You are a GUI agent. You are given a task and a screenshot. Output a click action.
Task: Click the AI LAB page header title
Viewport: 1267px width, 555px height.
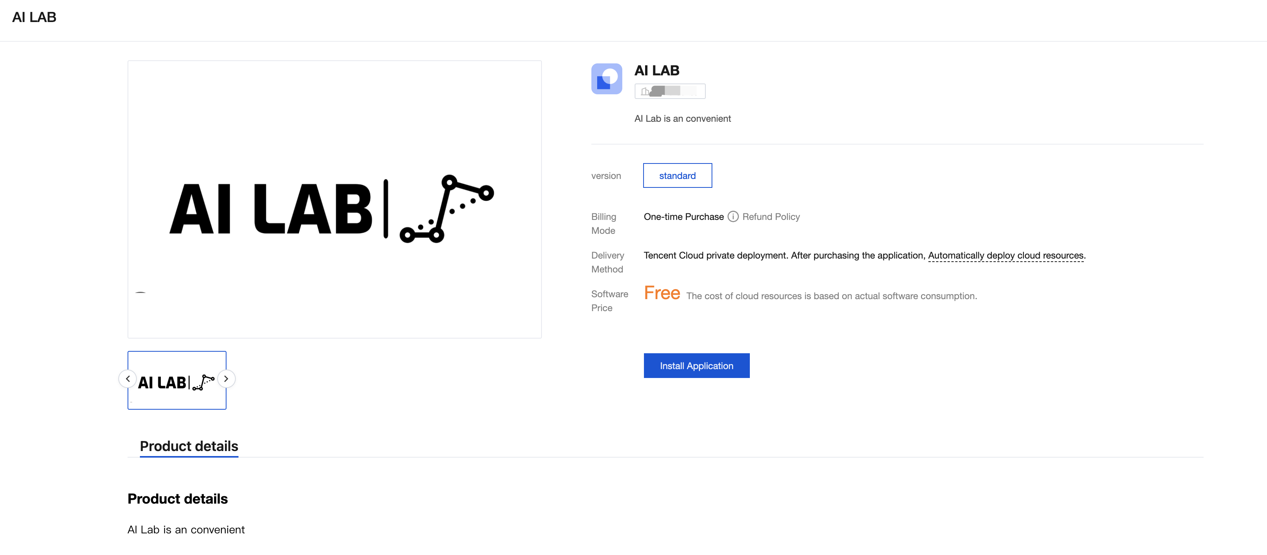34,17
